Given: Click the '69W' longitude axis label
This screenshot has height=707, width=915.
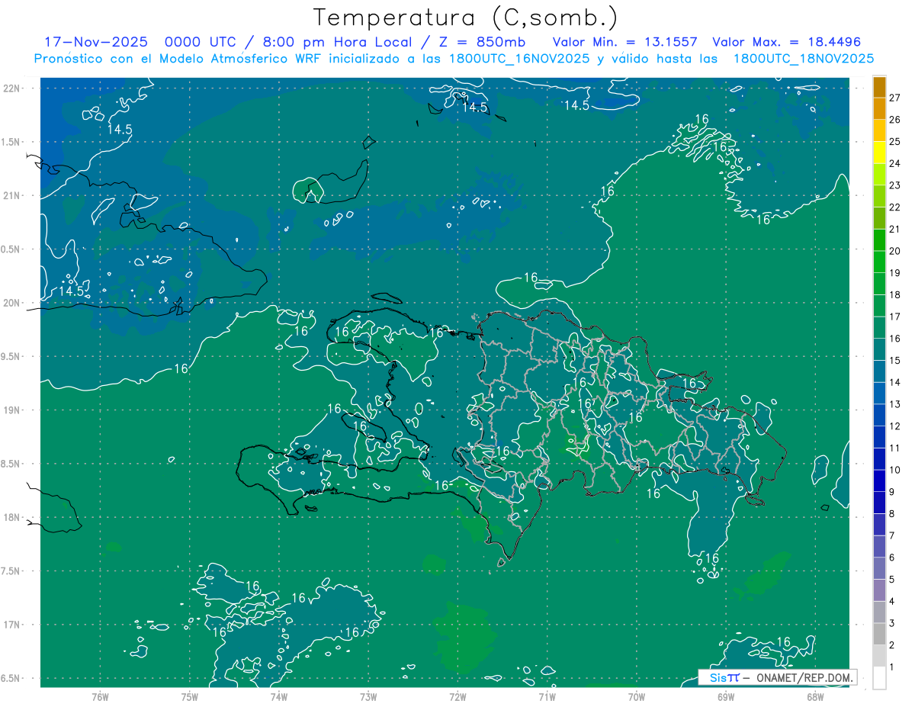Looking at the screenshot, I should 726,697.
